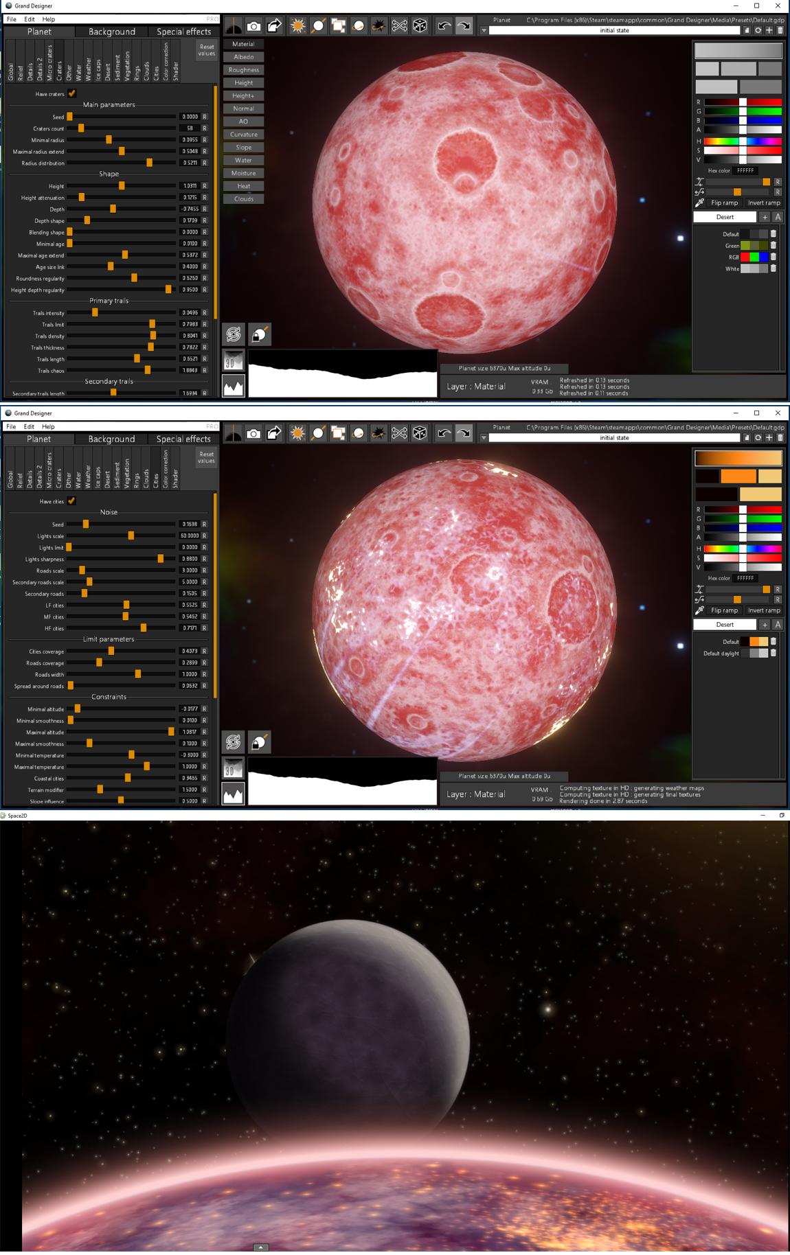Select the Roughness layer button in craters window

coord(243,70)
